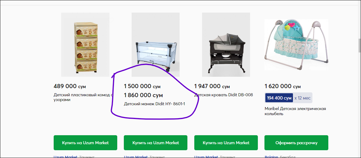
Task: Click the 'x 12 мес' installment term
Action: point(302,98)
